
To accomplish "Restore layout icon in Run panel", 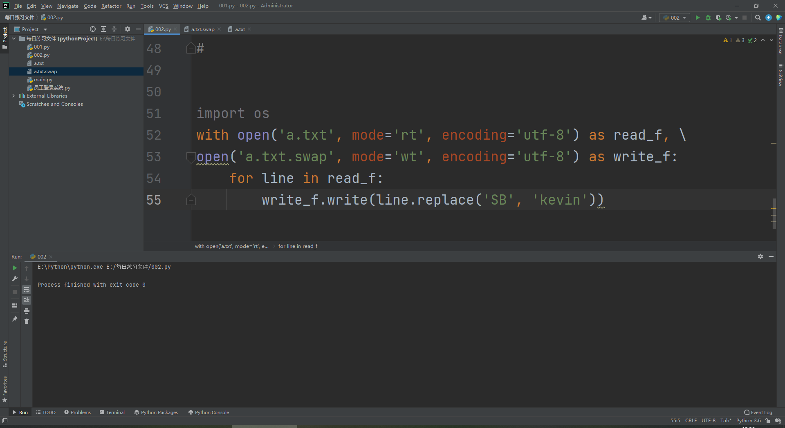I will click(15, 305).
